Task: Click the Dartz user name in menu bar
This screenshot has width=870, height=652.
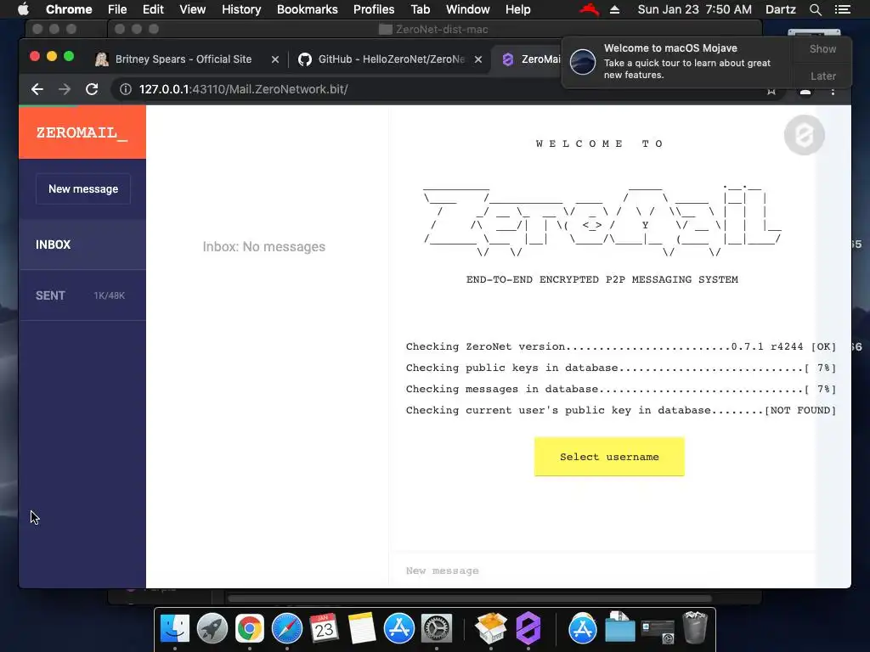Action: coord(780,9)
